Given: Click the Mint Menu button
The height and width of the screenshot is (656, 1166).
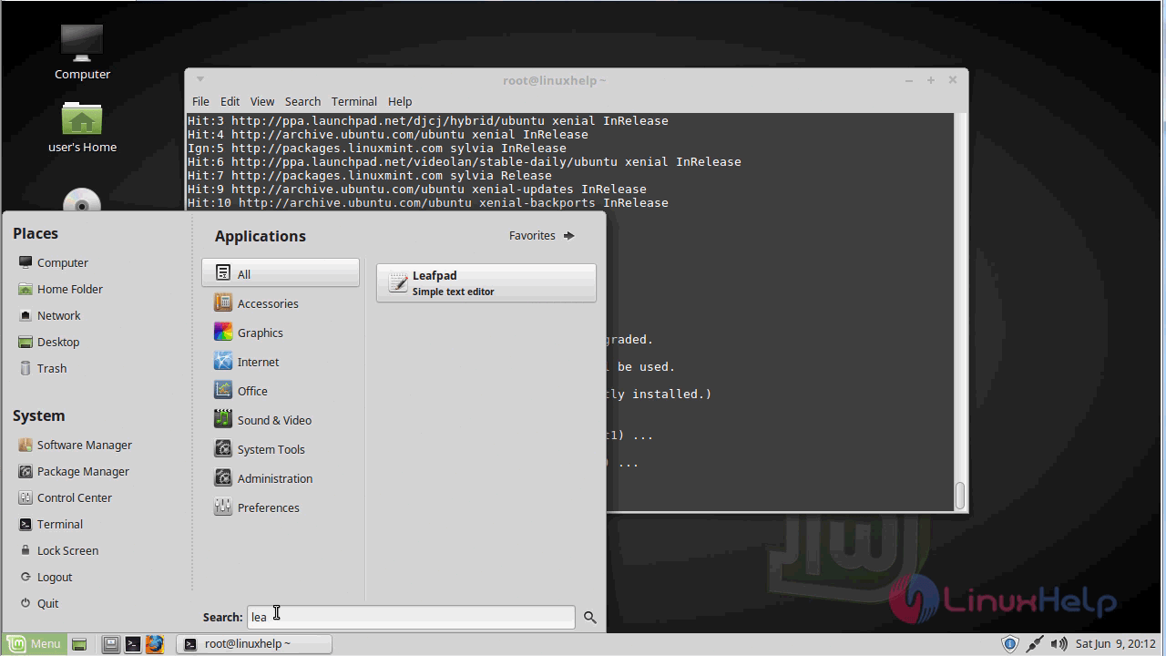Looking at the screenshot, I should click(x=34, y=644).
